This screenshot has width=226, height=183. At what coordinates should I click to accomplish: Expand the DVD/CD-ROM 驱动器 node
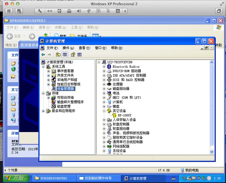104,71
